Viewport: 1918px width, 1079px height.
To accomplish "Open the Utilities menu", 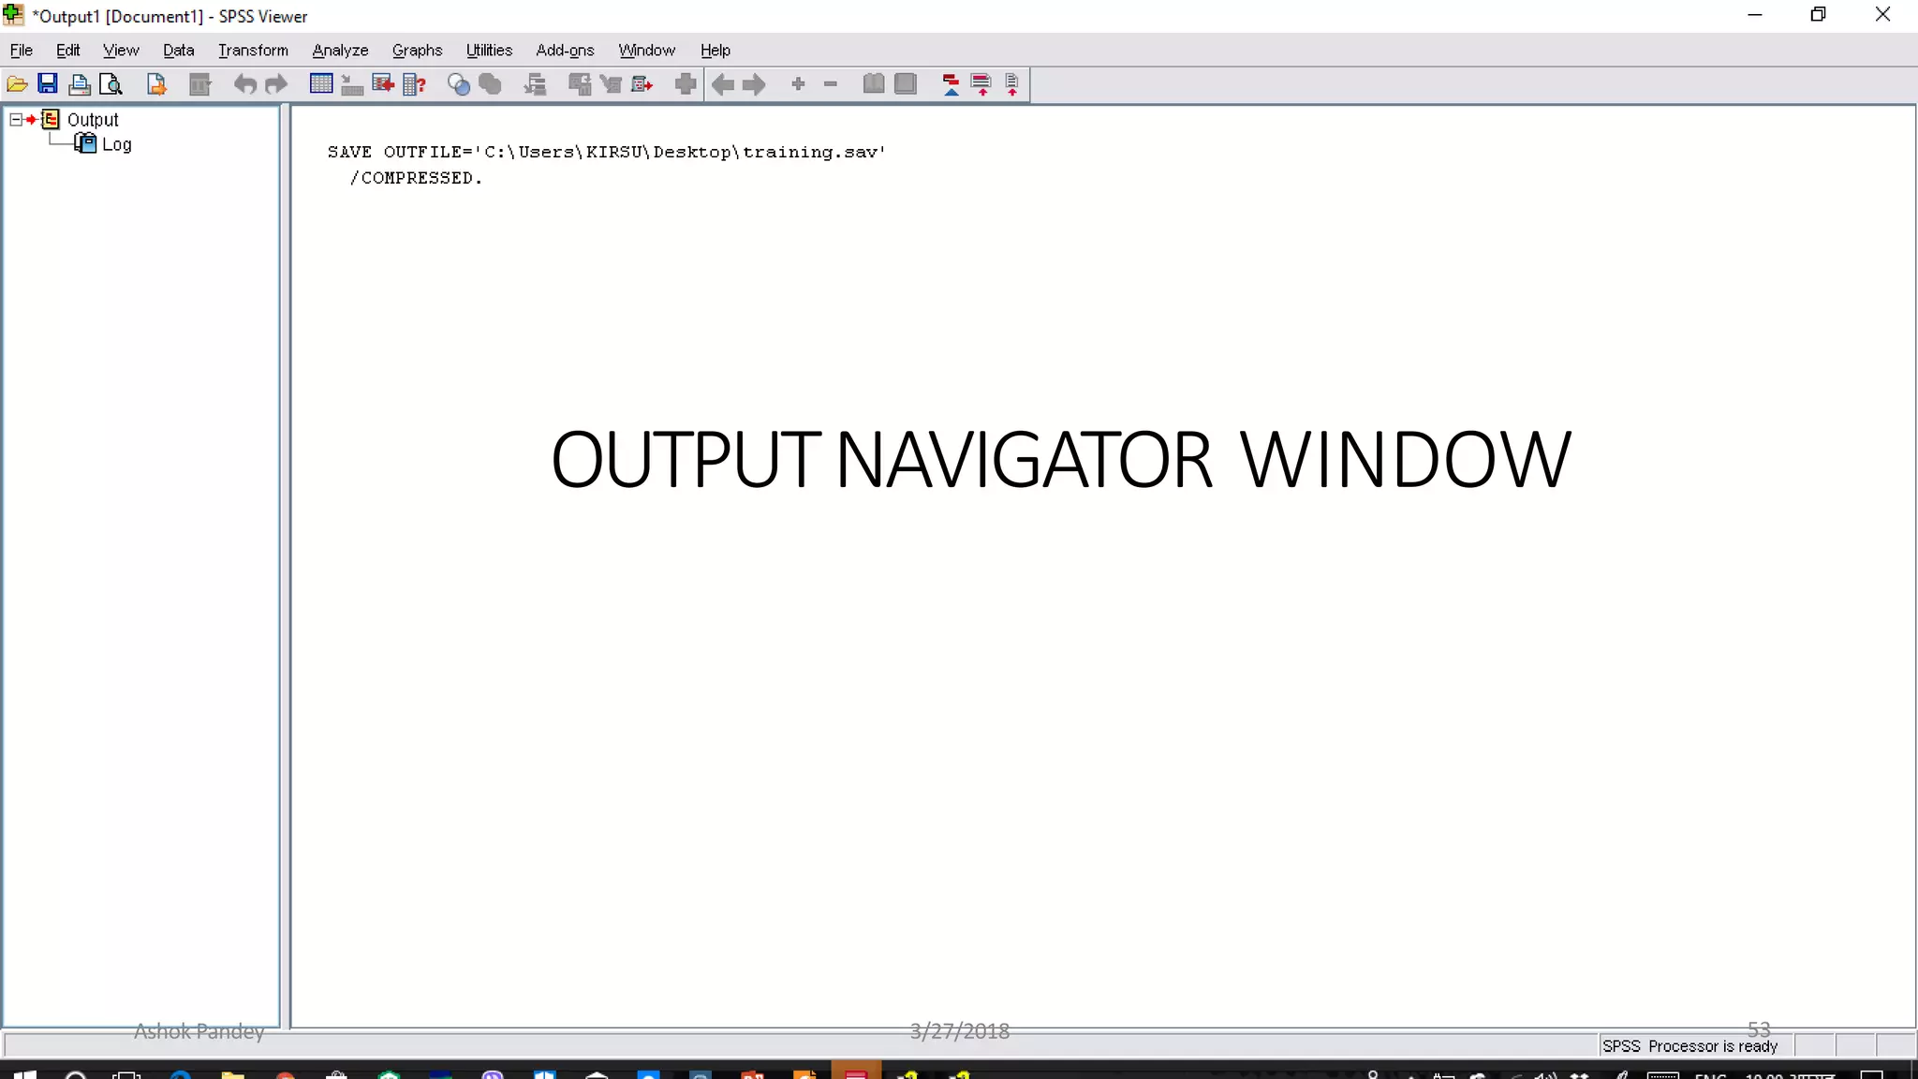I will click(489, 51).
